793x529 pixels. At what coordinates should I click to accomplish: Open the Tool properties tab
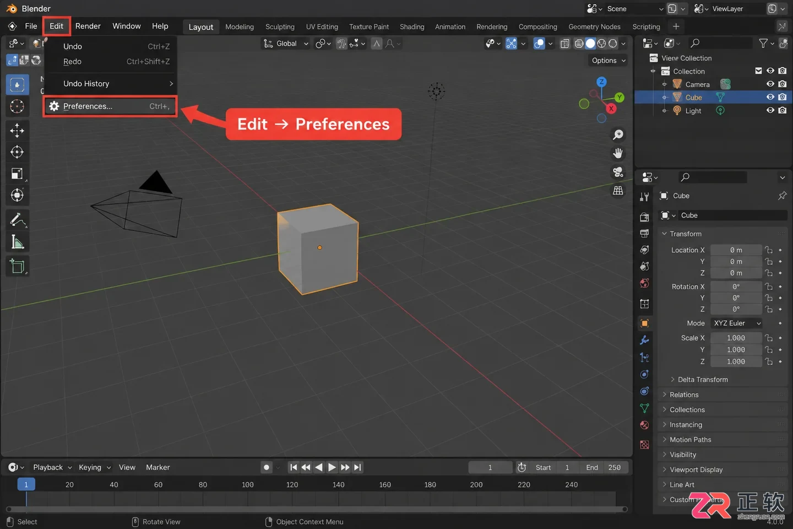644,197
